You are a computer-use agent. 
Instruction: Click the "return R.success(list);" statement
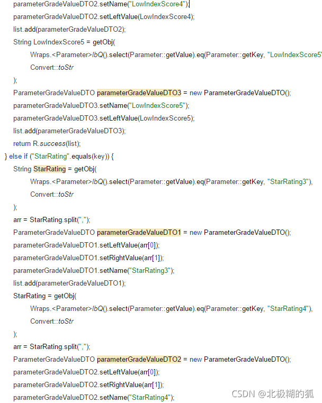pyautogui.click(x=47, y=144)
